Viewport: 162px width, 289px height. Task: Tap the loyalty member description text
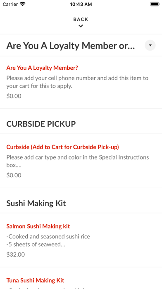[x=77, y=82]
